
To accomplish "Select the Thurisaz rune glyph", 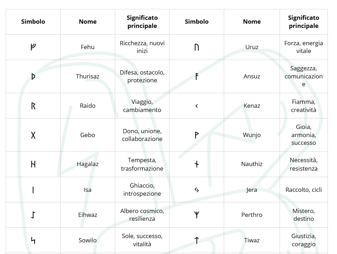I will pyautogui.click(x=33, y=76).
